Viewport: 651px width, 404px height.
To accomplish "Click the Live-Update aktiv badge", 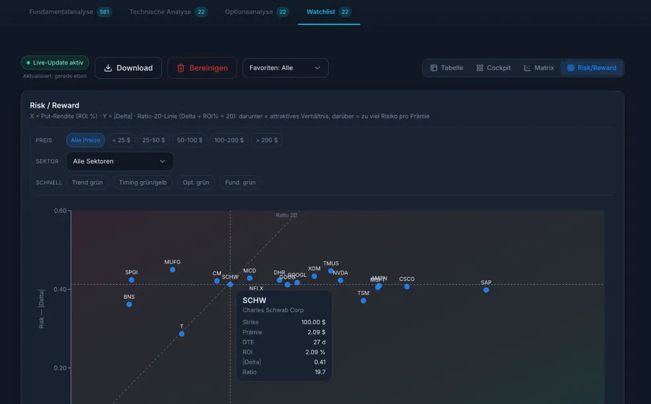I will pos(55,63).
